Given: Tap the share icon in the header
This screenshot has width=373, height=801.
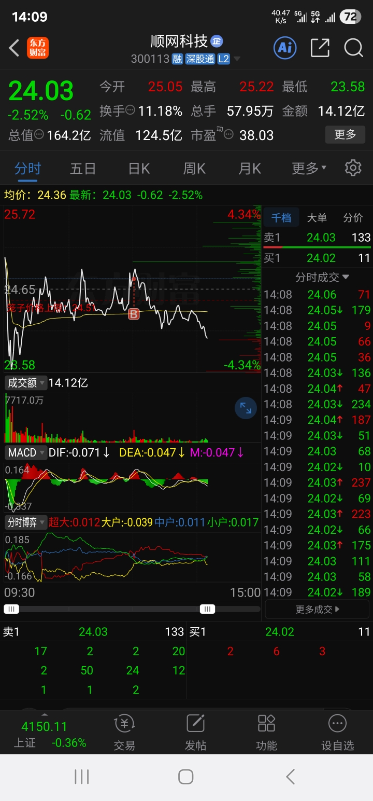Looking at the screenshot, I should point(320,48).
